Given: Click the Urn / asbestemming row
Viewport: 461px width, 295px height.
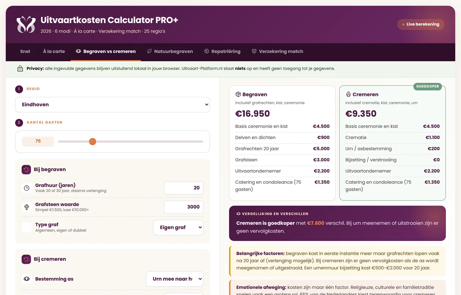Looking at the screenshot, I should click(x=393, y=148).
